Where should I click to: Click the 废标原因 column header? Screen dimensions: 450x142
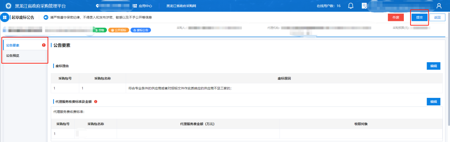(284, 78)
